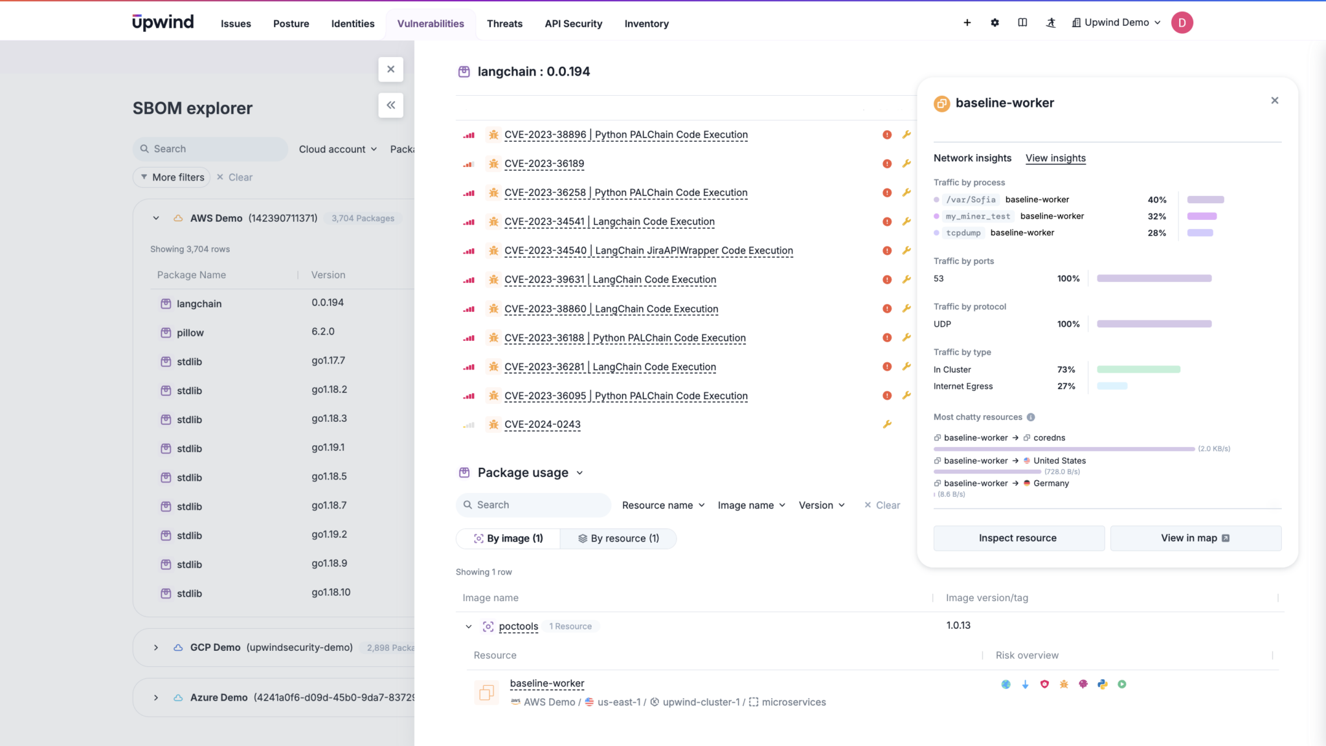The width and height of the screenshot is (1326, 746).
Task: Switch to the Threats tab
Action: [x=504, y=23]
